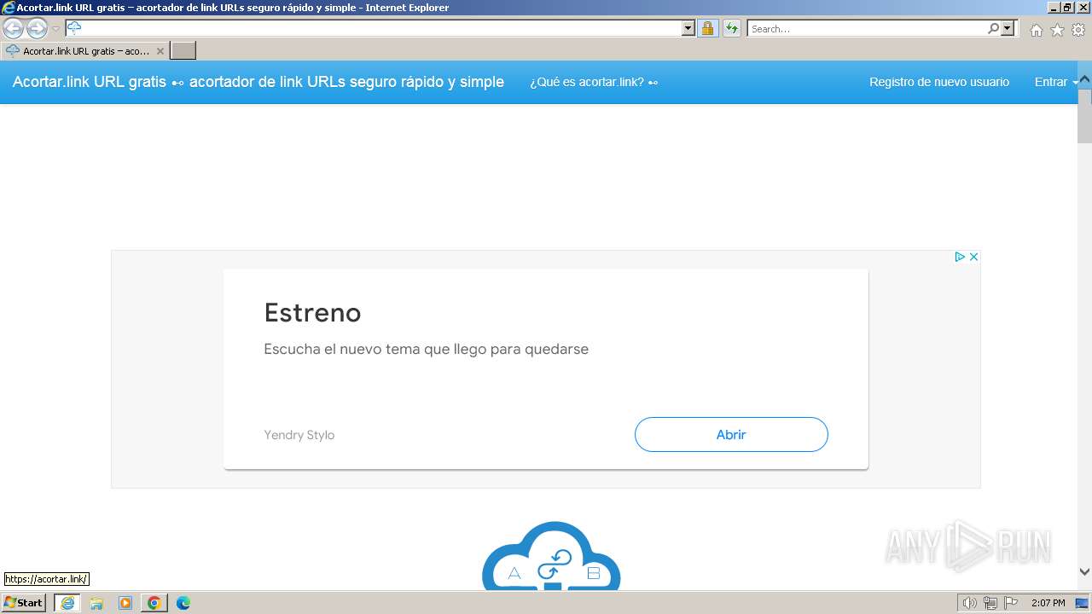Viewport: 1092px width, 614px height.
Task: Open the Windows Start menu
Action: 23,603
